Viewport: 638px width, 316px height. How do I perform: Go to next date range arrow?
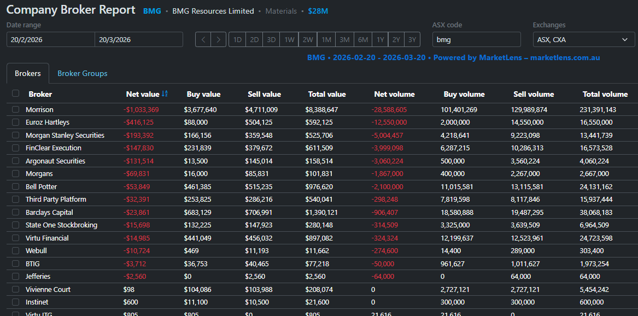219,39
